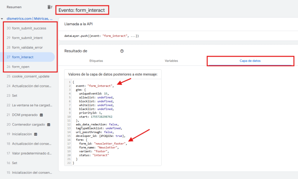The image size is (298, 179).
Task: Select the Capa de datos tab
Action: (250, 61)
